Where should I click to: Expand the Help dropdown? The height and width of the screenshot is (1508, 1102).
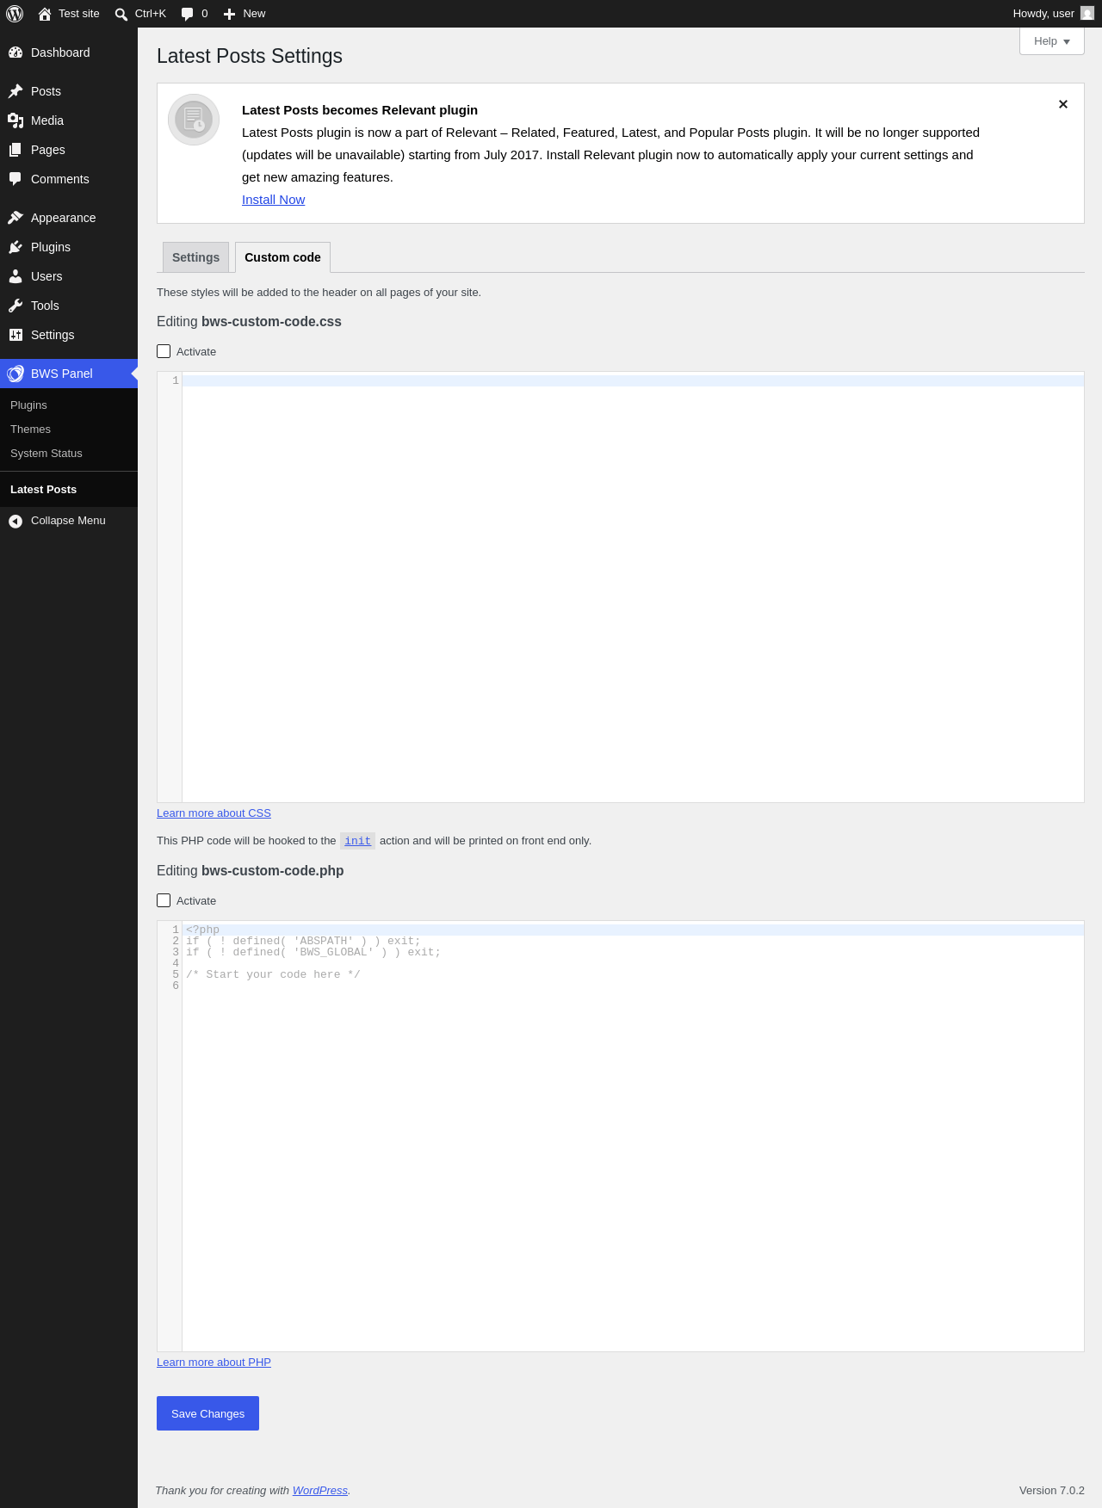[1052, 41]
